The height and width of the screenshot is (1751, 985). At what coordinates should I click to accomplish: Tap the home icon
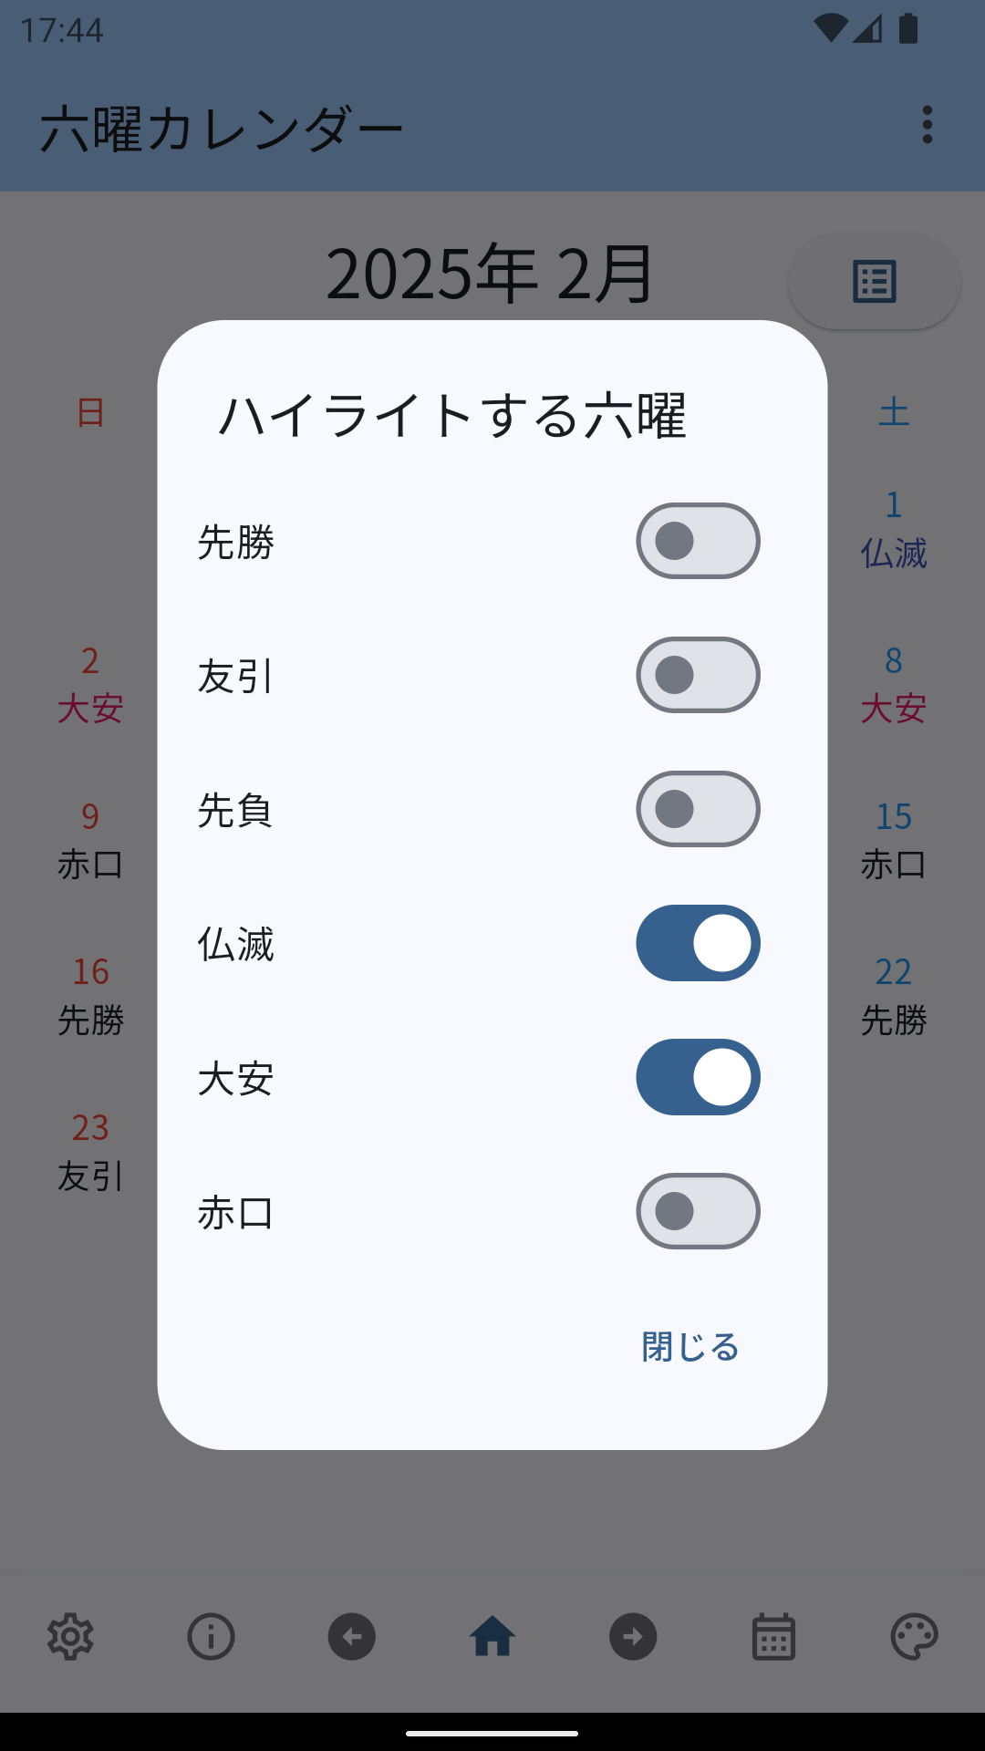coord(493,1637)
